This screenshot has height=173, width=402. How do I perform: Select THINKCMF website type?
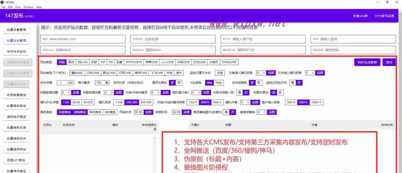[x=229, y=62]
